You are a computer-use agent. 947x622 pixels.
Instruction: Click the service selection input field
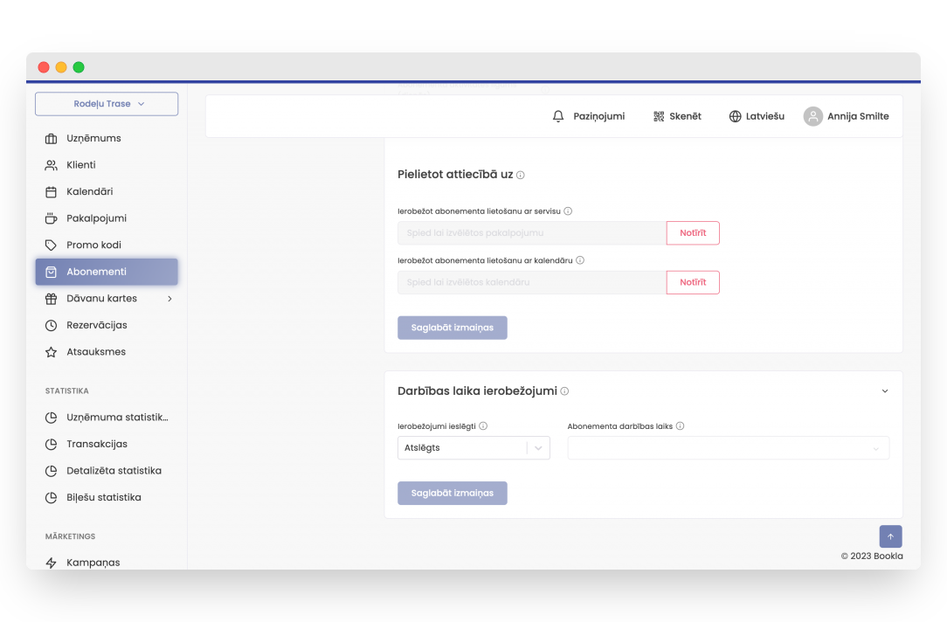click(x=531, y=233)
